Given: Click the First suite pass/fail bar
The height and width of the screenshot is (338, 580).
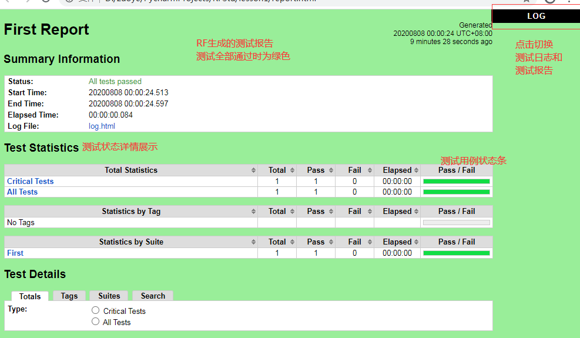Looking at the screenshot, I should pos(457,253).
